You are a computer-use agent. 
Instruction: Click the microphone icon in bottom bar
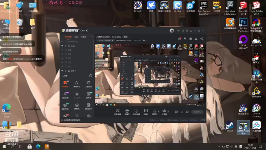(155, 112)
